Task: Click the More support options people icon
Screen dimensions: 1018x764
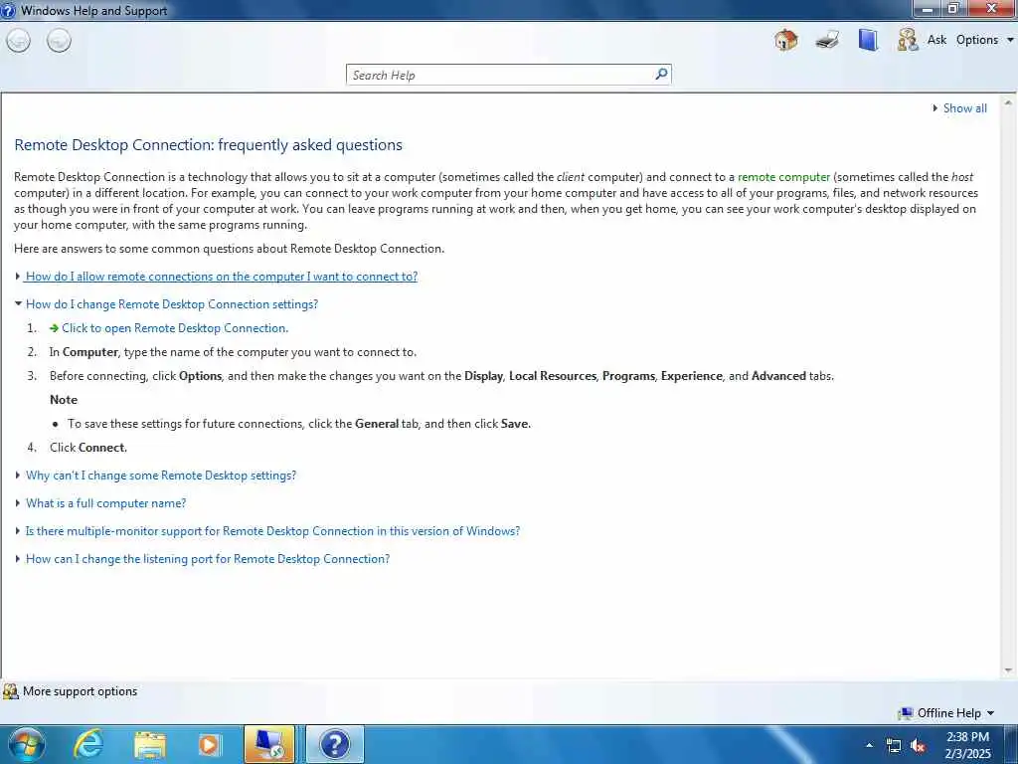Action: (x=10, y=691)
